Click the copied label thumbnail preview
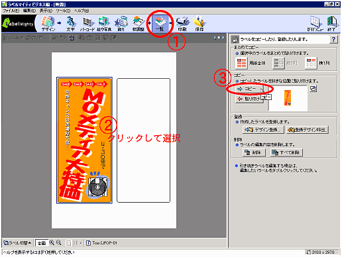342x257 pixels. click(x=288, y=98)
